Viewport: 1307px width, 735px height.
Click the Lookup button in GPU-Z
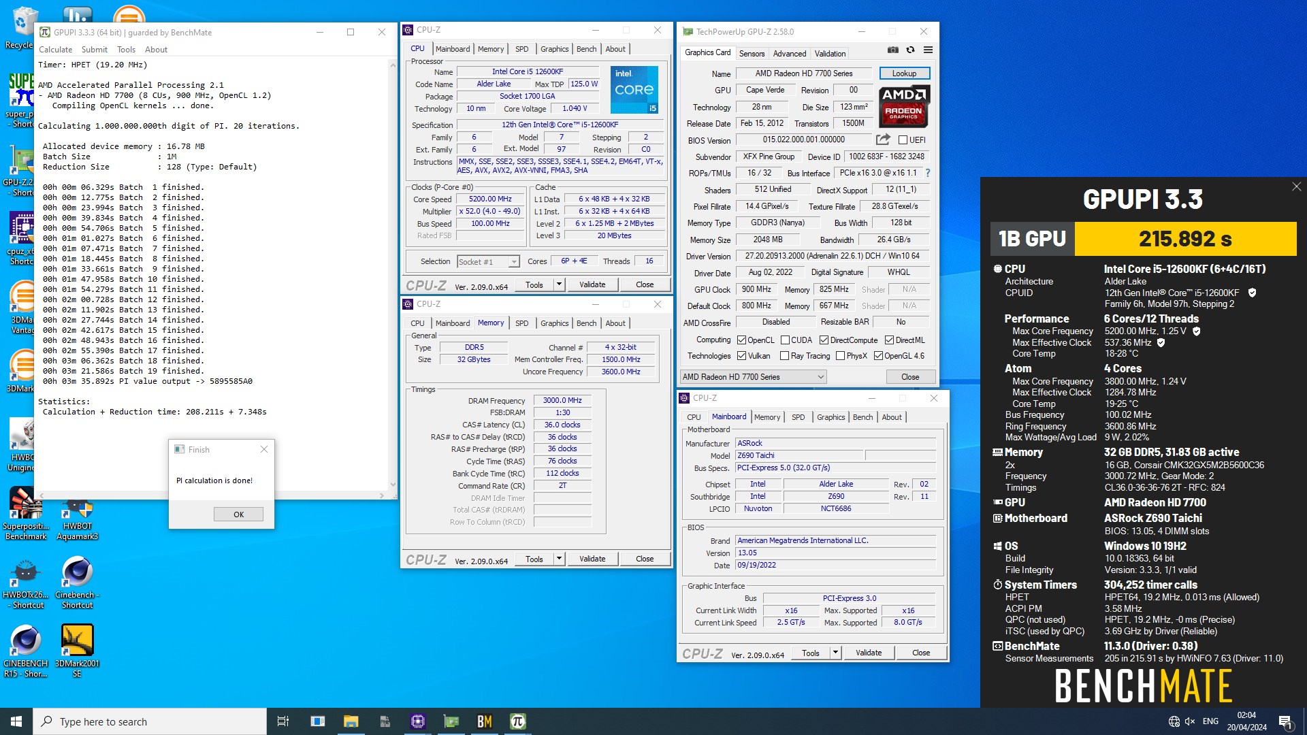(904, 73)
